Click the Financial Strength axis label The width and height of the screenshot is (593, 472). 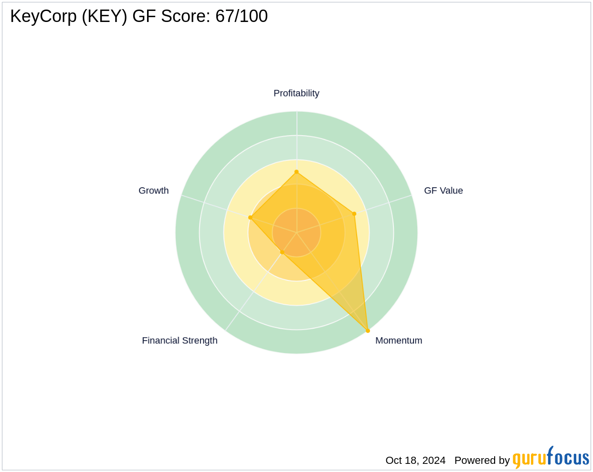[180, 341]
